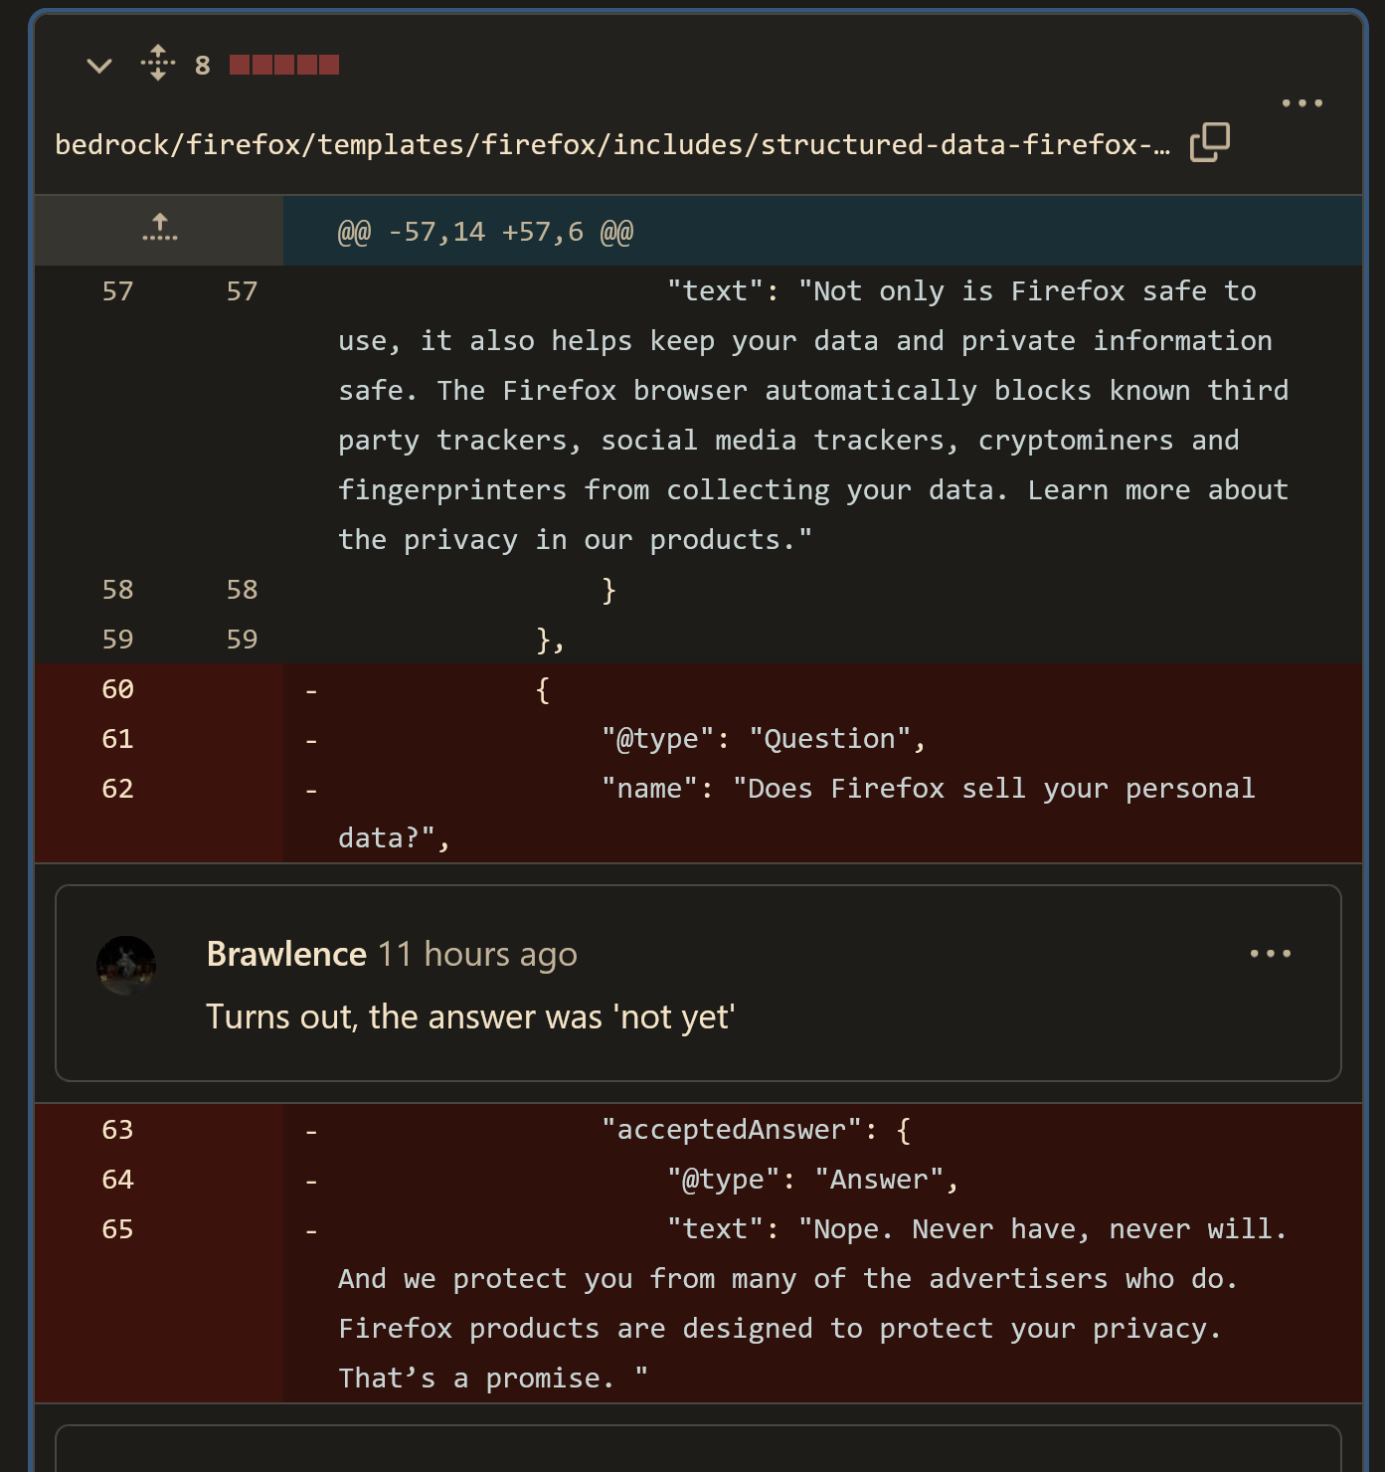Screen dimensions: 1385x1472
Task: Click original line number 57
Action: 117,291
